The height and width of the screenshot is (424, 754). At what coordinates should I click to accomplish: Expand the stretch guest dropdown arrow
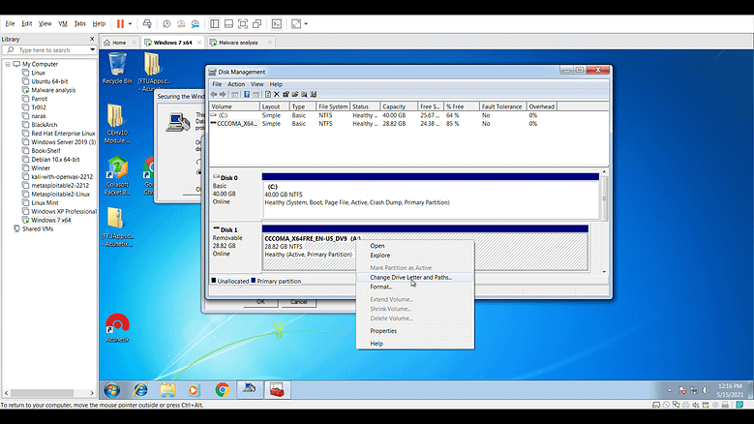(x=306, y=23)
